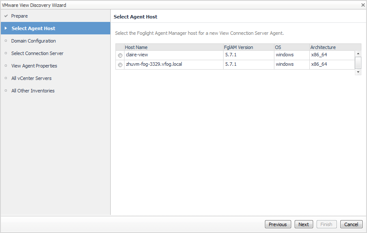Viewport: 367px width, 233px height.
Task: Click the zhuvm-fog-3329.vfog.local host name cell
Action: 174,64
